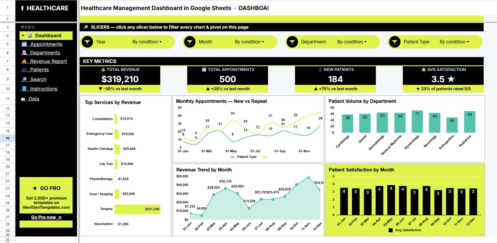Click the Year slicer filter icon

point(88,42)
